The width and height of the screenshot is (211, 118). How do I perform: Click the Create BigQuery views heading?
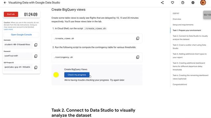68,10
